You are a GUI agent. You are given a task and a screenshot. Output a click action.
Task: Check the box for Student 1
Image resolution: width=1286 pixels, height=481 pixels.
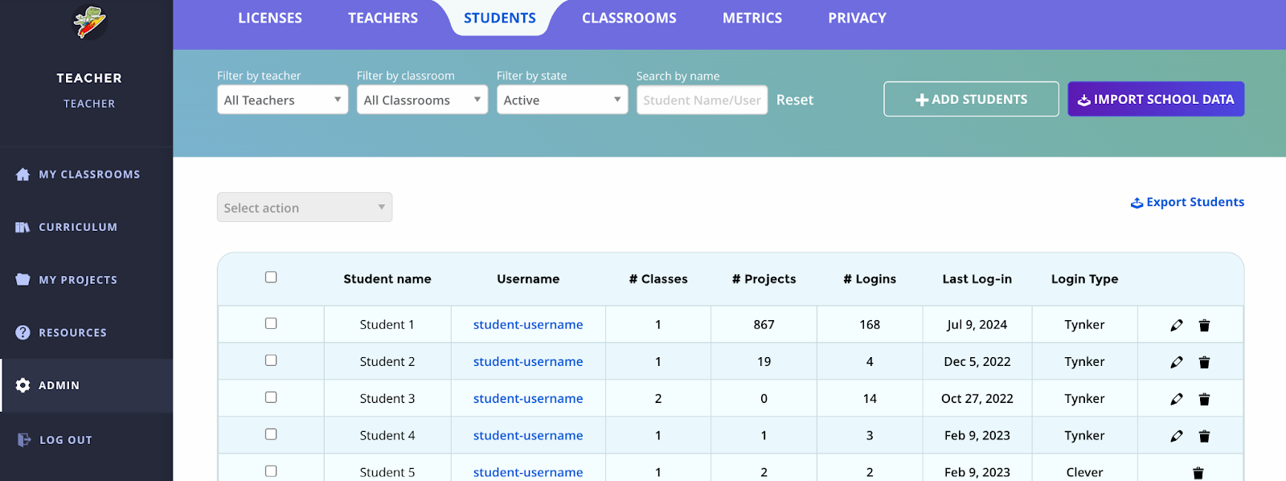pos(271,323)
